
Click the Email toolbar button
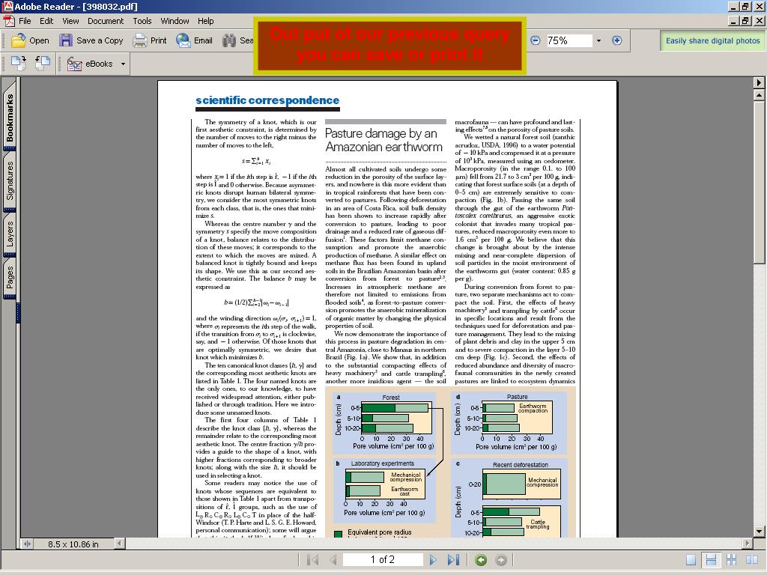coord(194,40)
